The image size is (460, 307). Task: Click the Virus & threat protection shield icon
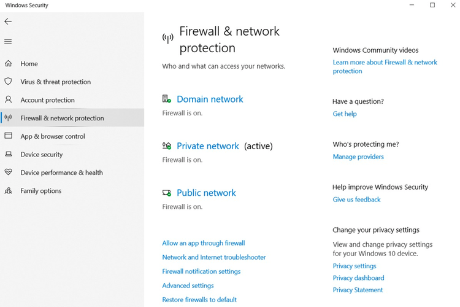(8, 82)
